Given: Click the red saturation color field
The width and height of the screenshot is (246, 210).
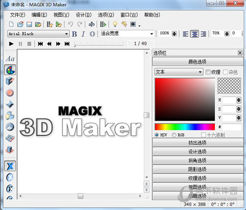Looking at the screenshot, I should (x=185, y=100).
